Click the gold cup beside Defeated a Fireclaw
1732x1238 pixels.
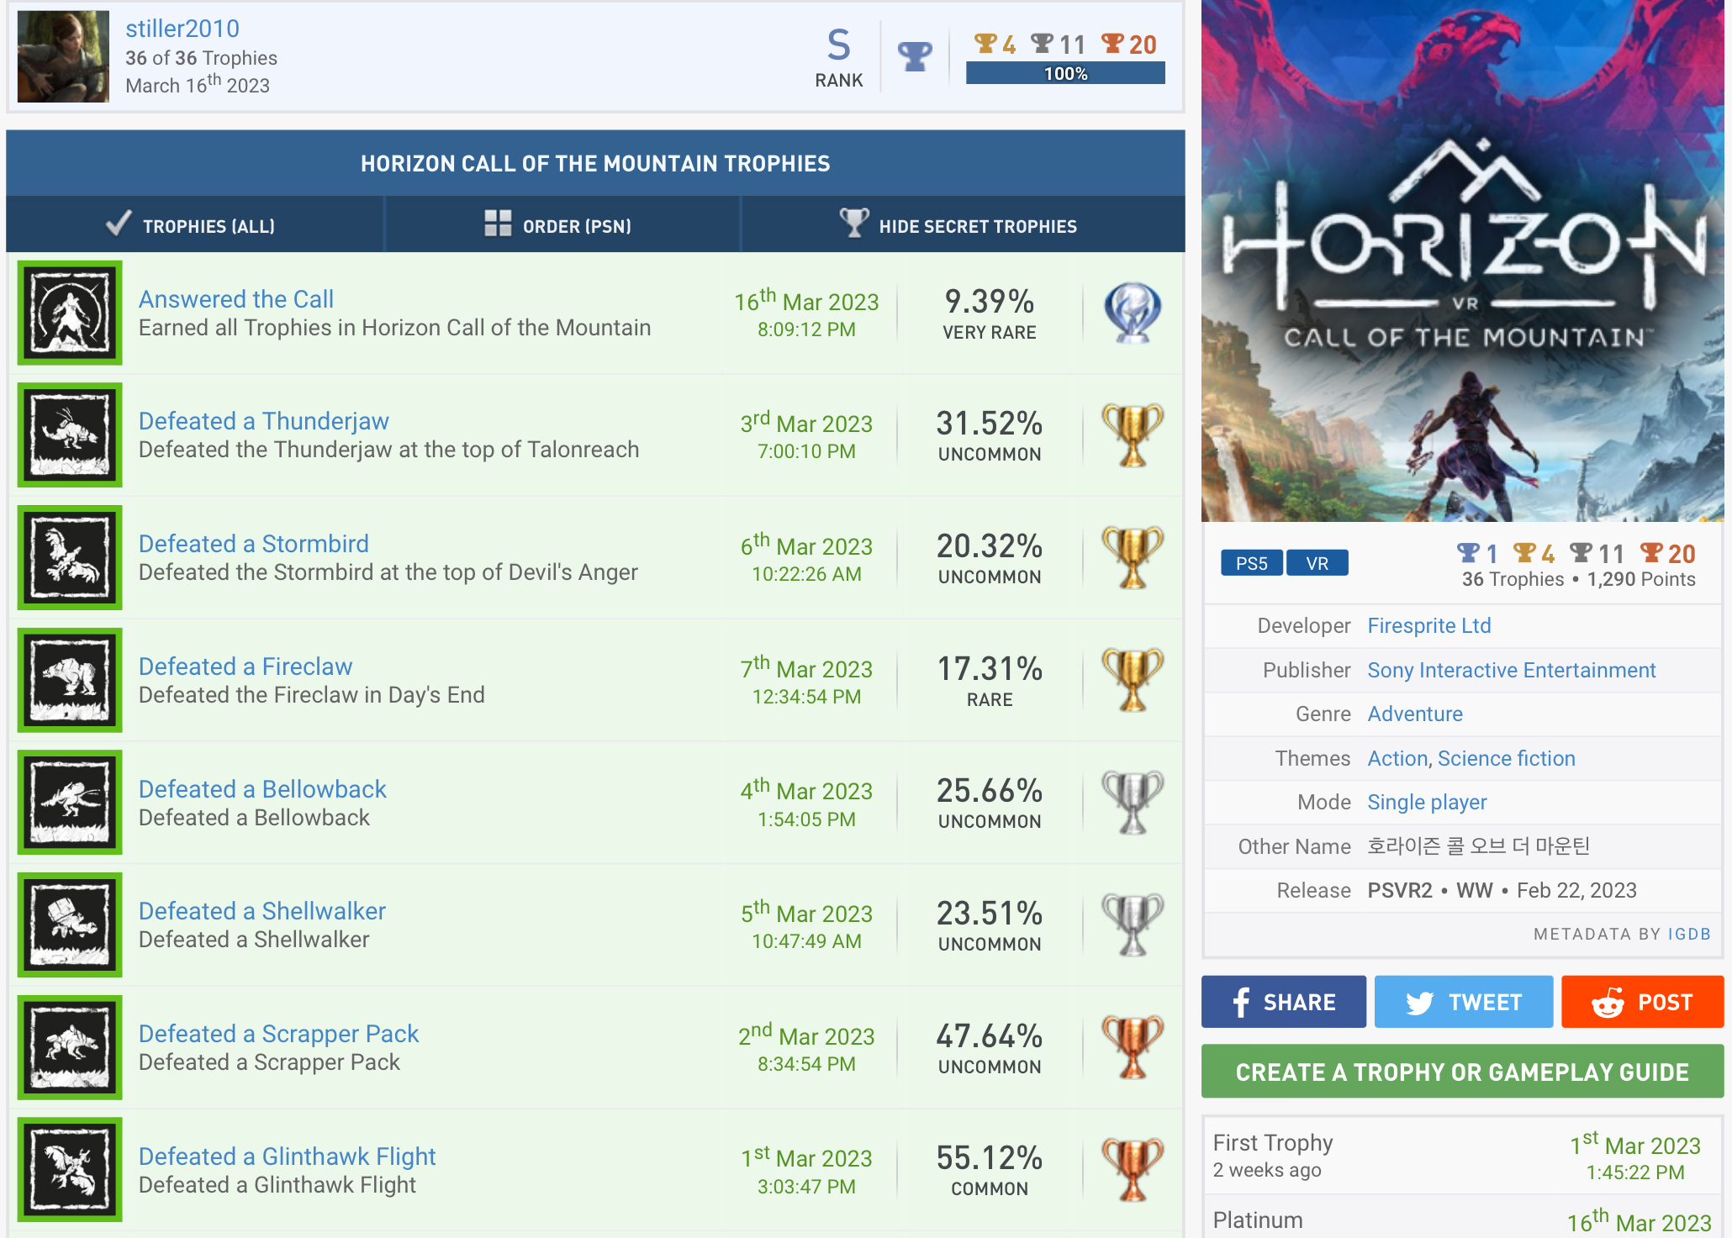click(x=1133, y=680)
